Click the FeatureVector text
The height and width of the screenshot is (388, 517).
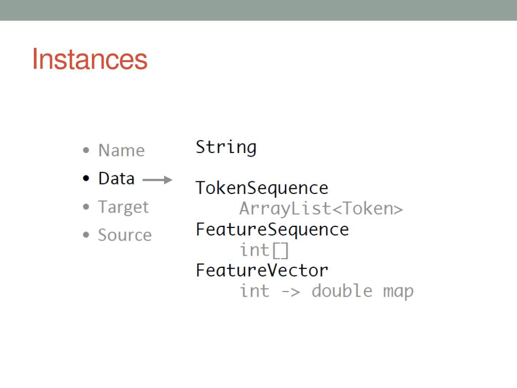[262, 271]
